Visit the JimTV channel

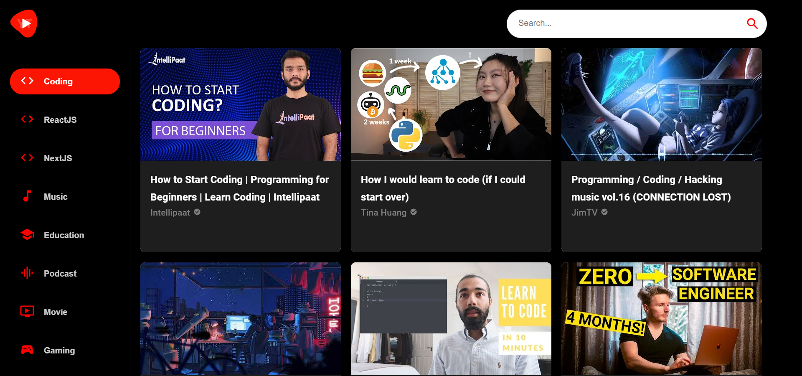pos(584,213)
